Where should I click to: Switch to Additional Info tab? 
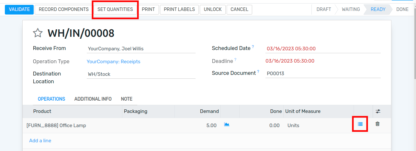(93, 99)
